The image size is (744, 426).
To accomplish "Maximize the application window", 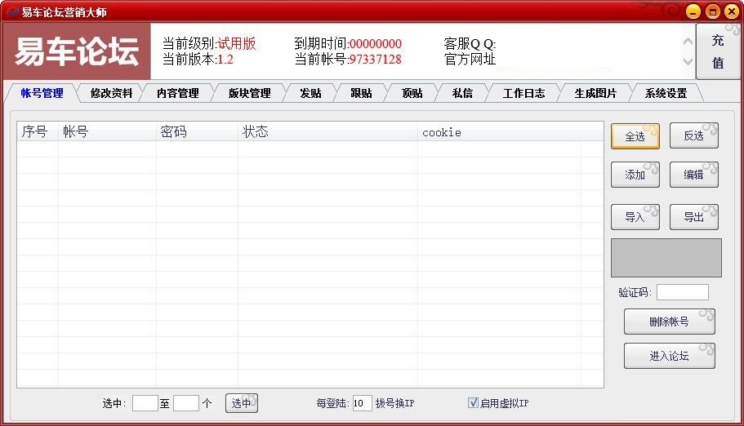I will [x=712, y=11].
